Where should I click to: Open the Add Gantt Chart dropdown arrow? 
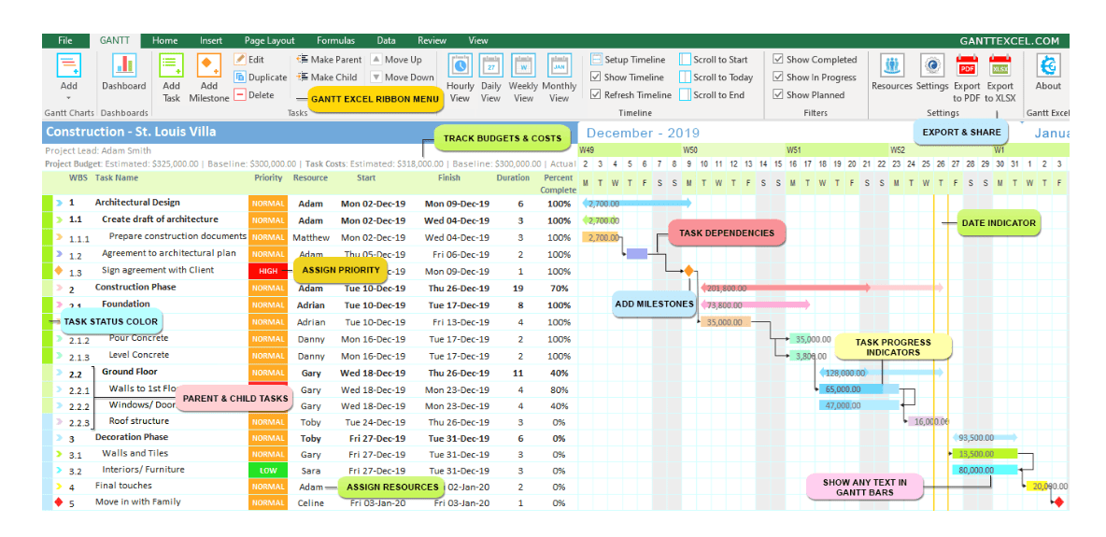click(69, 98)
